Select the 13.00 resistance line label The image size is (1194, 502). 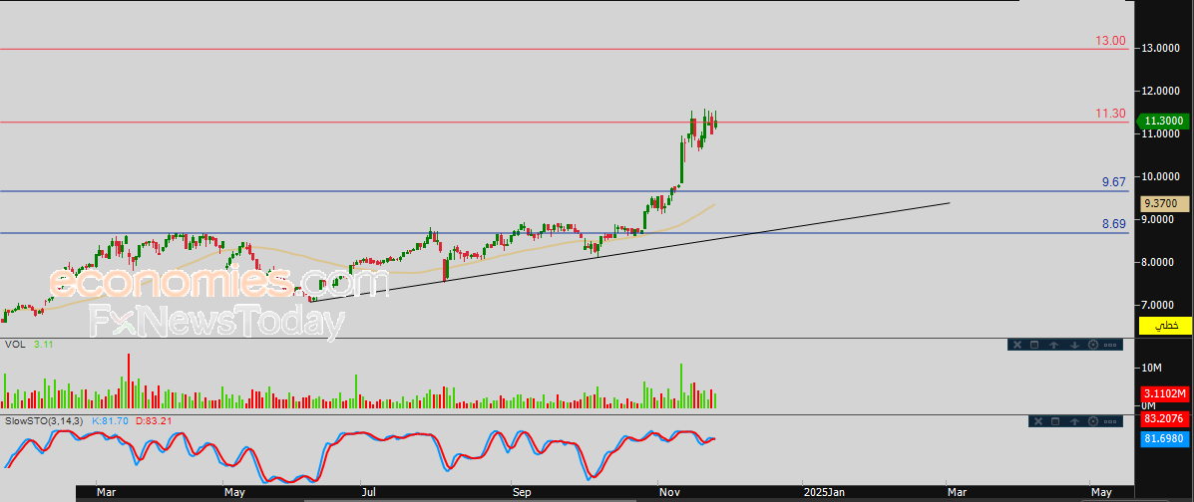[x=1111, y=40]
